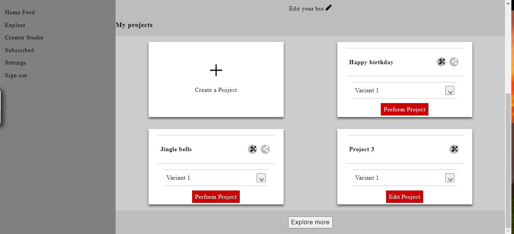The image size is (514, 234).
Task: Share the Jingle bells project
Action: point(265,149)
